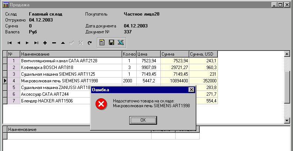The image size is (293, 151).
Task: Click the quantity cell 2000
Action: (129, 81)
